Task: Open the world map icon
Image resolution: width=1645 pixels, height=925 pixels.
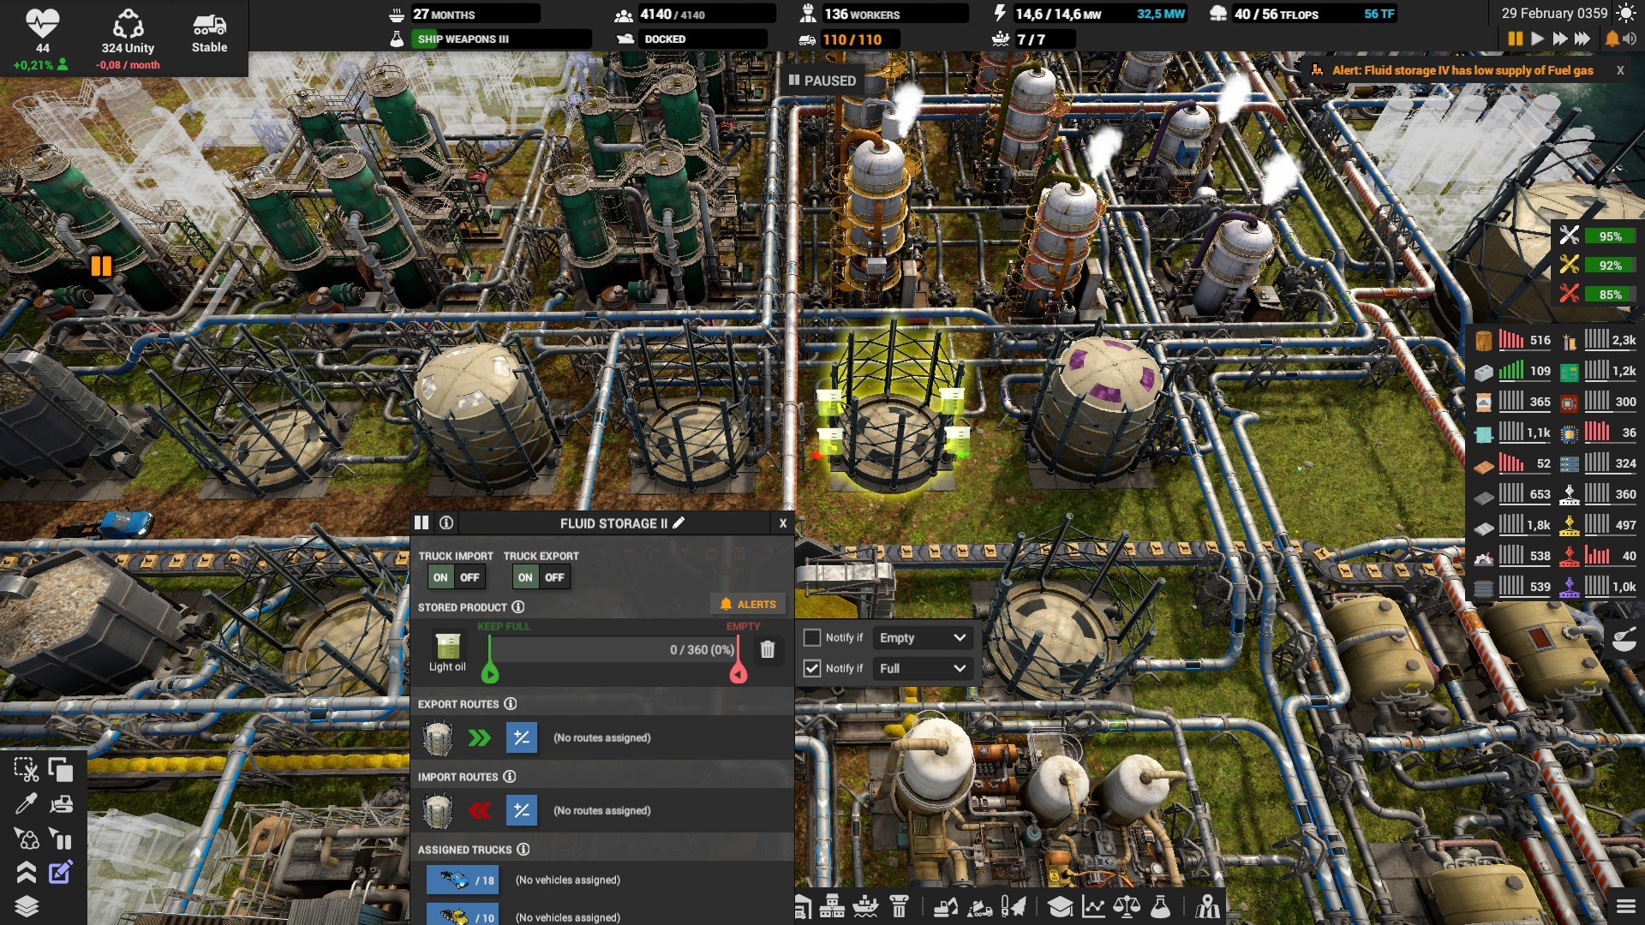Action: pyautogui.click(x=1207, y=906)
